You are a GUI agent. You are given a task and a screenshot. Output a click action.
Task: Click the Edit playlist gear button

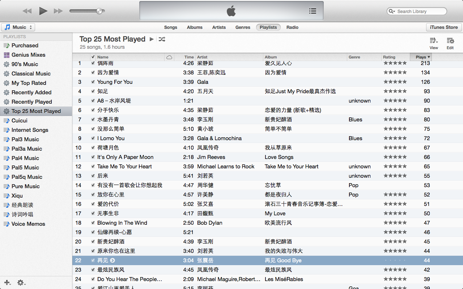click(450, 43)
